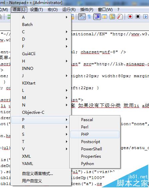Expand the V language submenu
The image size is (149, 188).
(40, 149)
